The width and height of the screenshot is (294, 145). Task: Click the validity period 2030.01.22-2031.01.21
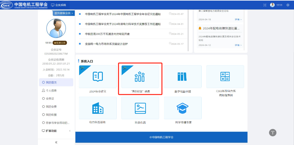(56, 64)
